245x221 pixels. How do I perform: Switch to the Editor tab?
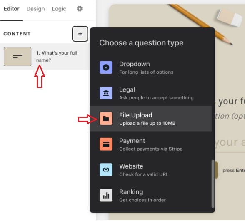[x=12, y=9]
